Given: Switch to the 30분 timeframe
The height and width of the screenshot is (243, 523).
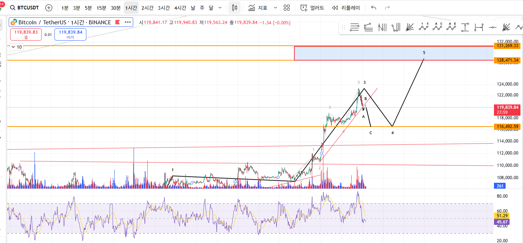Looking at the screenshot, I should [116, 8].
